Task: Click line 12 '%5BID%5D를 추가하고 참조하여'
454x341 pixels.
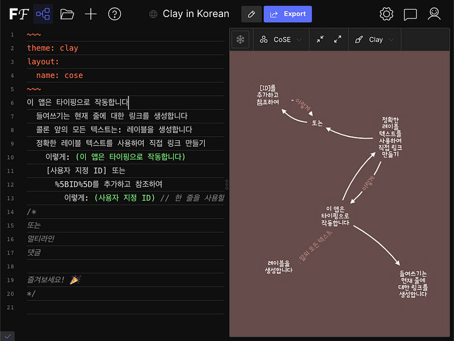Action: [x=108, y=184]
